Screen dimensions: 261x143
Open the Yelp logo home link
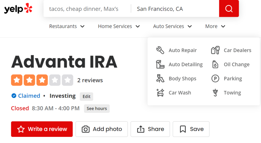[x=18, y=8]
